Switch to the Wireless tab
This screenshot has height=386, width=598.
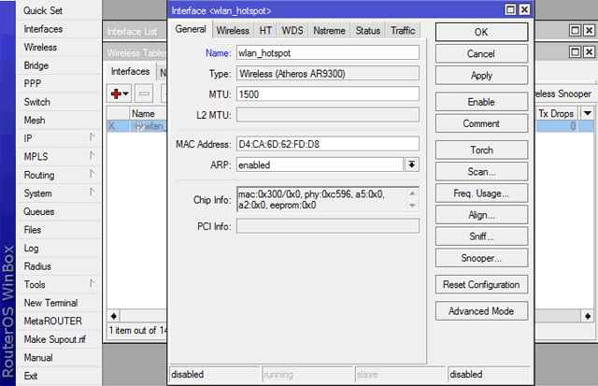234,31
